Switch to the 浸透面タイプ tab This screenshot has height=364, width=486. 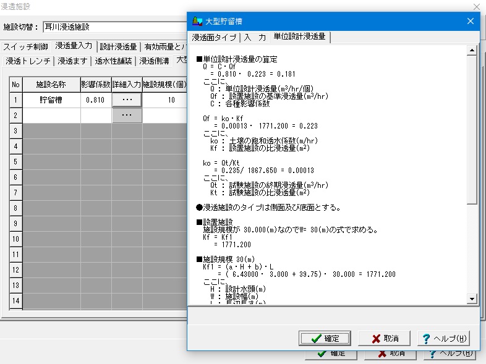click(x=214, y=38)
